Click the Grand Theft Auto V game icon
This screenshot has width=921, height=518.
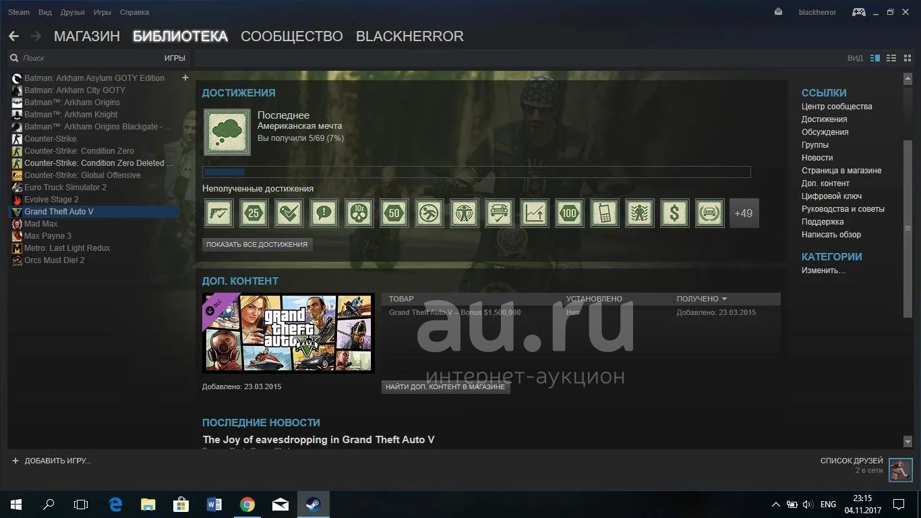point(18,212)
